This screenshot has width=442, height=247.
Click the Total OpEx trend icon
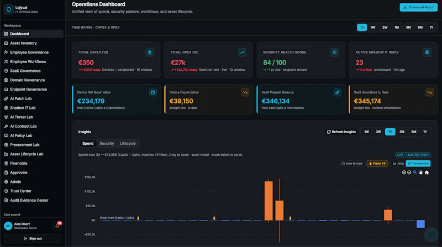click(242, 52)
